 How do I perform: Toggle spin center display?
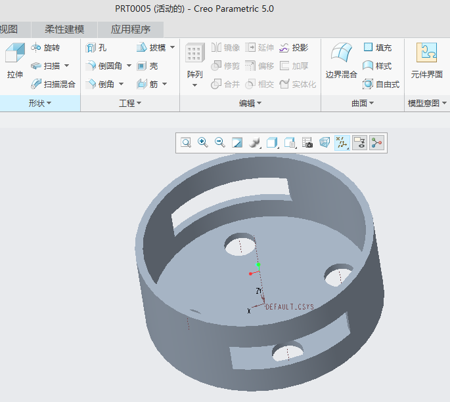click(x=376, y=142)
